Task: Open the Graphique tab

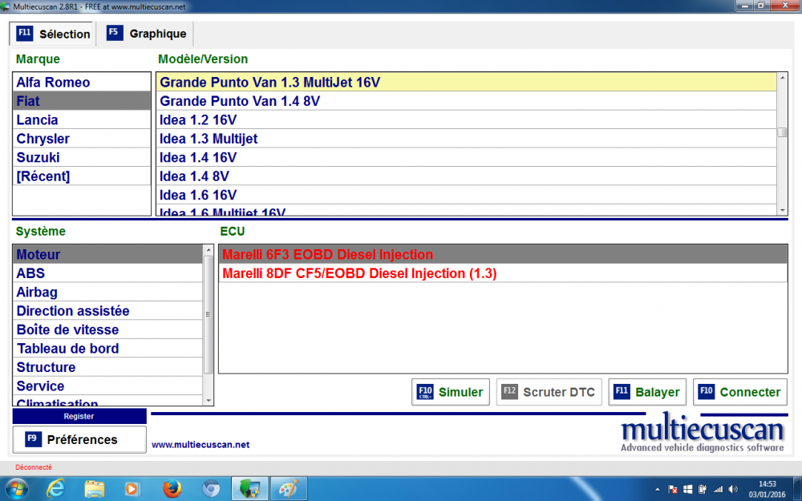Action: click(146, 34)
